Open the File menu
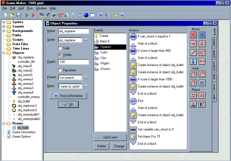 point(5,8)
